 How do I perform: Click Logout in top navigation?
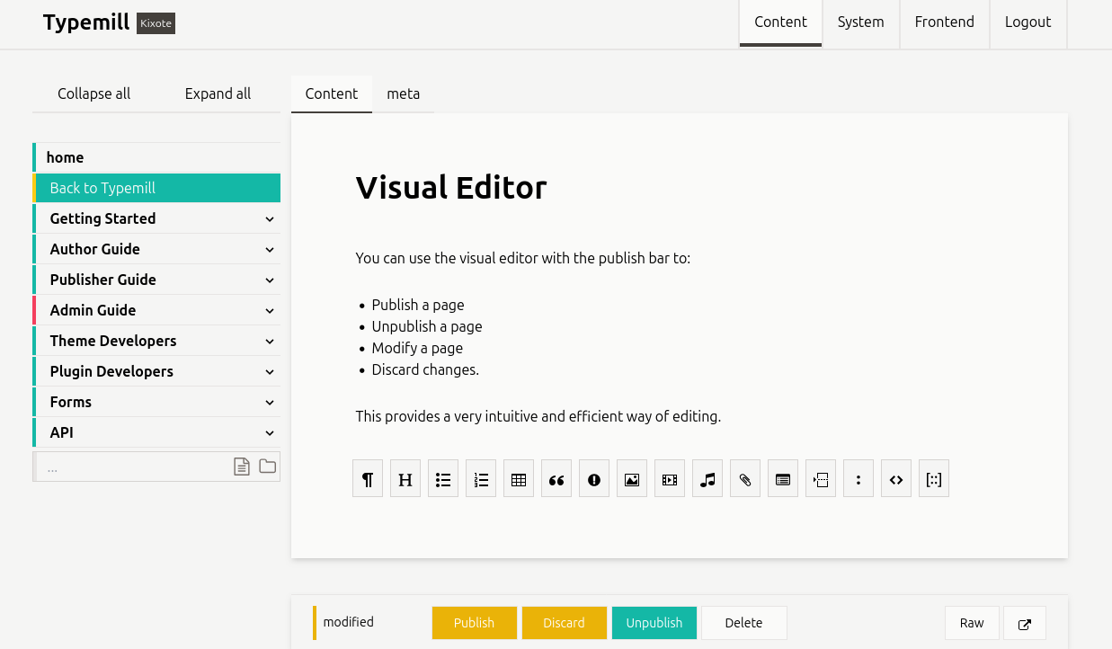1027,22
